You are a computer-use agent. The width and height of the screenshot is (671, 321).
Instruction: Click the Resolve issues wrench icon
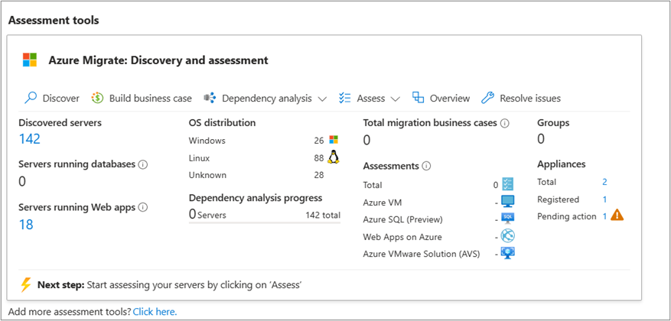tap(487, 98)
